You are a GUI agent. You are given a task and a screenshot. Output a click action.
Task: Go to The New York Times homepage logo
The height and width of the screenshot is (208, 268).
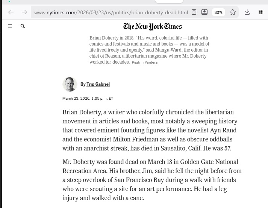pos(152,26)
